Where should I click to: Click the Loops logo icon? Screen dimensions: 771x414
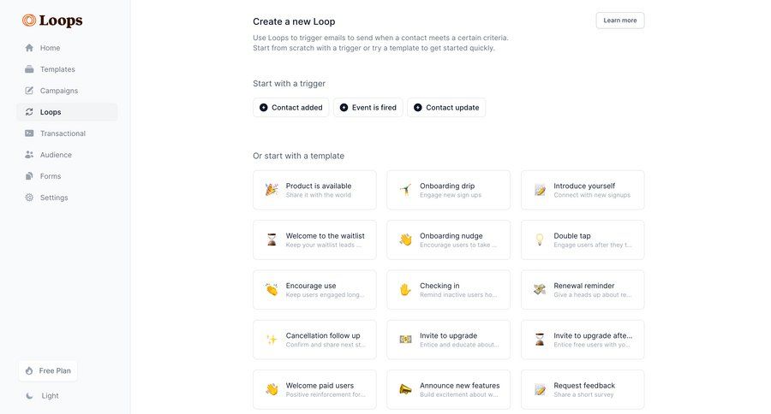29,21
